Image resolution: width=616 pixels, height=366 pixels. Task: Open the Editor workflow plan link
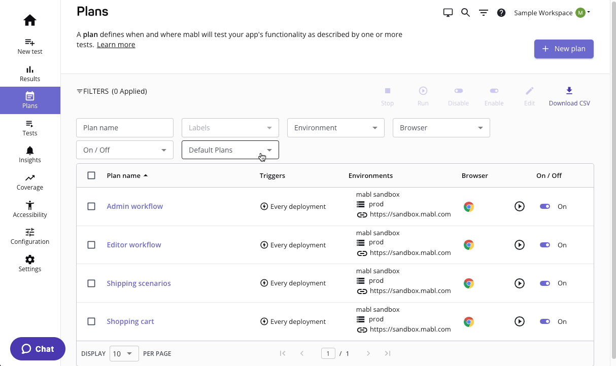click(x=134, y=245)
